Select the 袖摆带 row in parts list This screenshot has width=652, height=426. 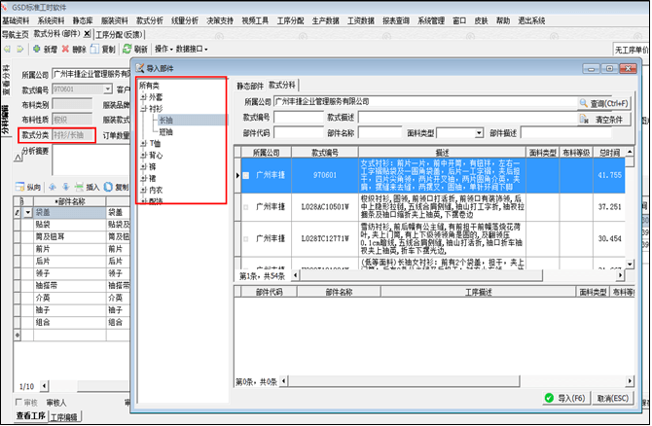[x=69, y=286]
